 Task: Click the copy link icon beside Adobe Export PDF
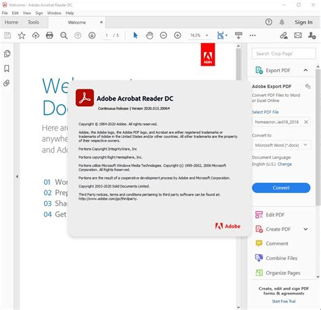(308, 87)
